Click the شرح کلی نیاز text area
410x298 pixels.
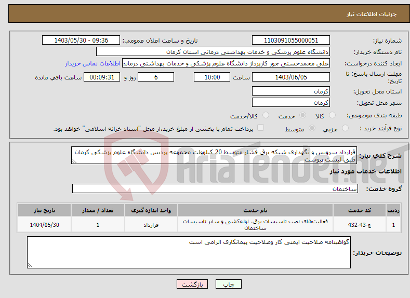(x=214, y=155)
